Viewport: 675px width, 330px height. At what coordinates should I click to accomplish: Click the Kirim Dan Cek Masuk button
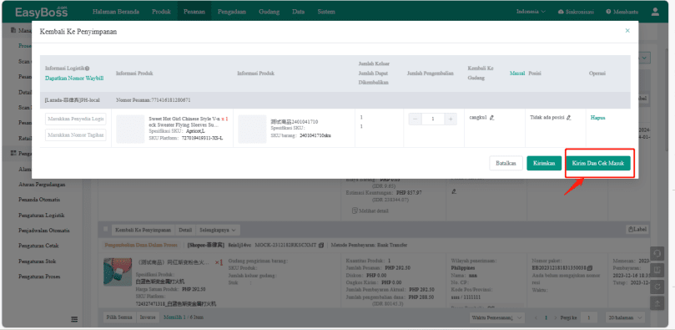click(x=601, y=163)
